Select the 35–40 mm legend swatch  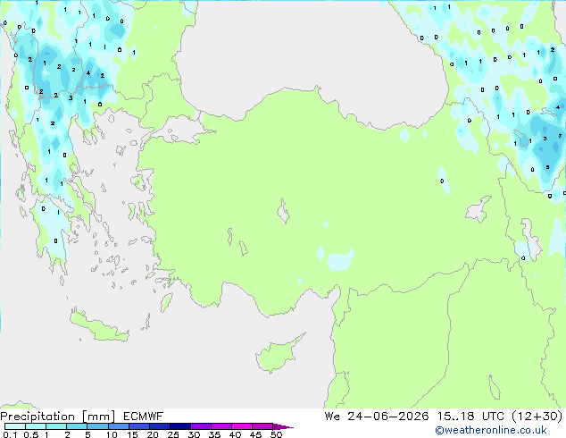221,426
